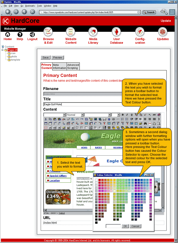The image size is (178, 243).
Task: Toggle center text alignment
Action: pos(145,119)
